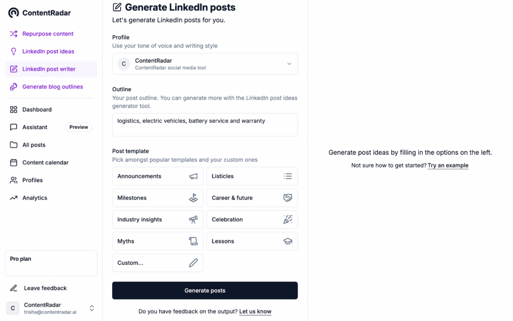Select the Announcements post template
The height and width of the screenshot is (321, 513).
pyautogui.click(x=157, y=177)
